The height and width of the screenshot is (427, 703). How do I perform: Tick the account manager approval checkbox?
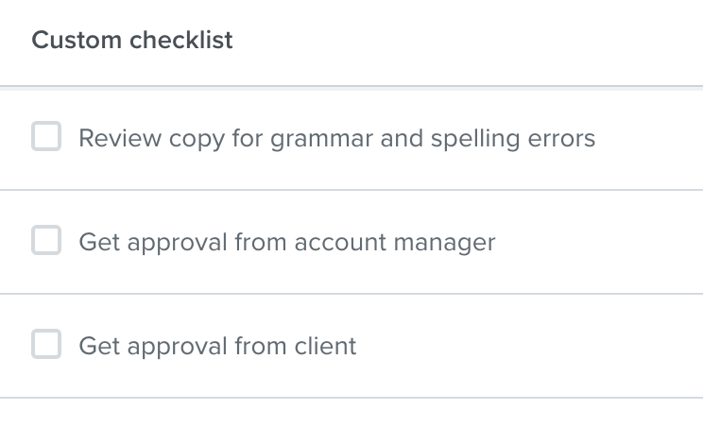[46, 242]
